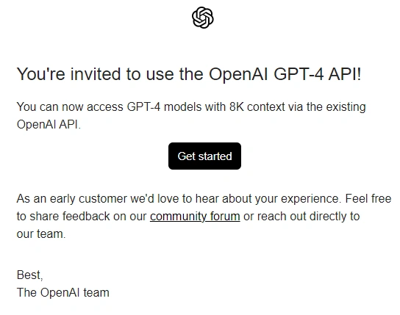
Task: Open the community forum link
Action: coord(195,217)
